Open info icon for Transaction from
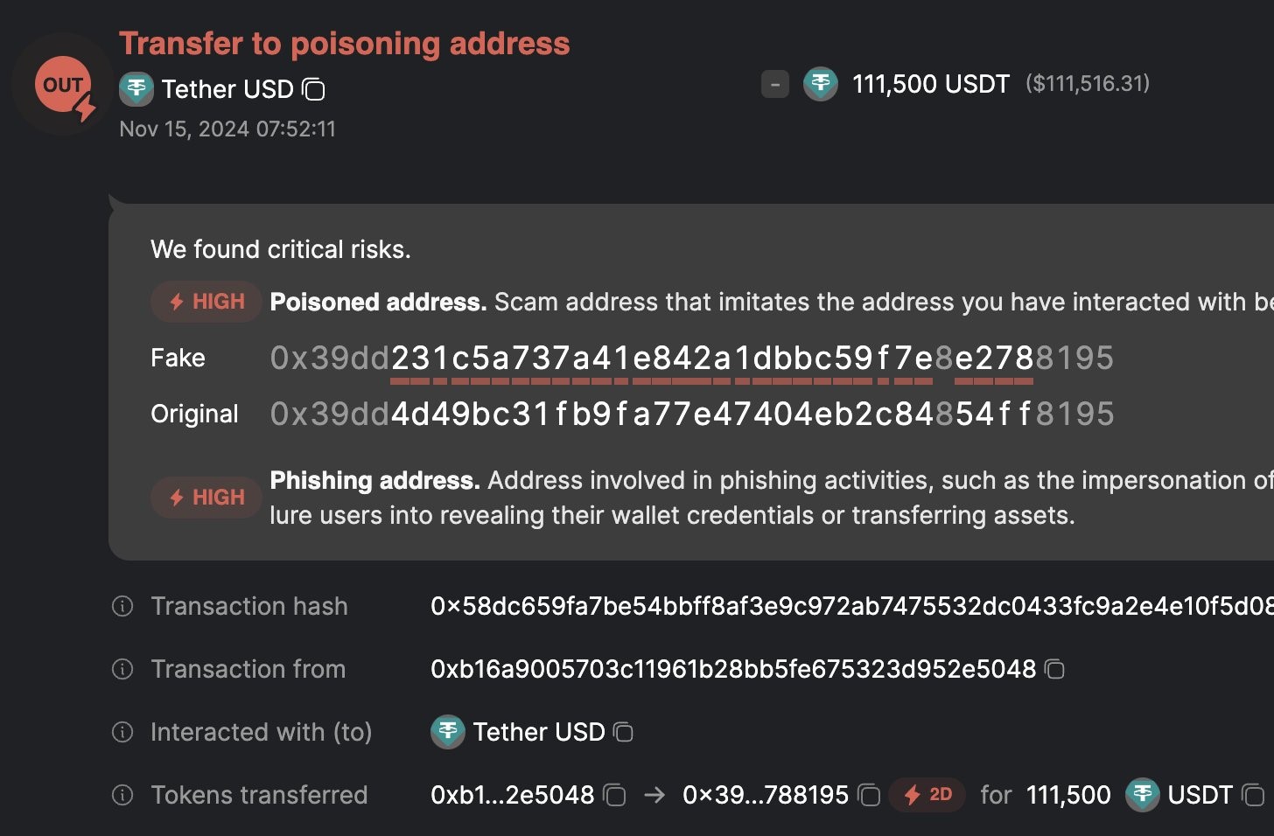This screenshot has height=836, width=1274. (122, 669)
